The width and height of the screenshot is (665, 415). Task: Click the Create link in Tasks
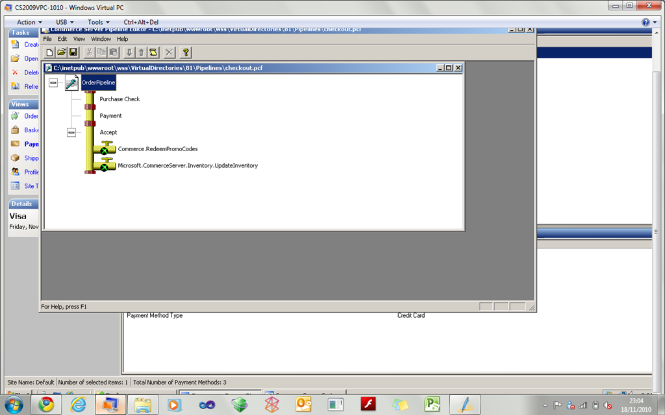(31, 45)
